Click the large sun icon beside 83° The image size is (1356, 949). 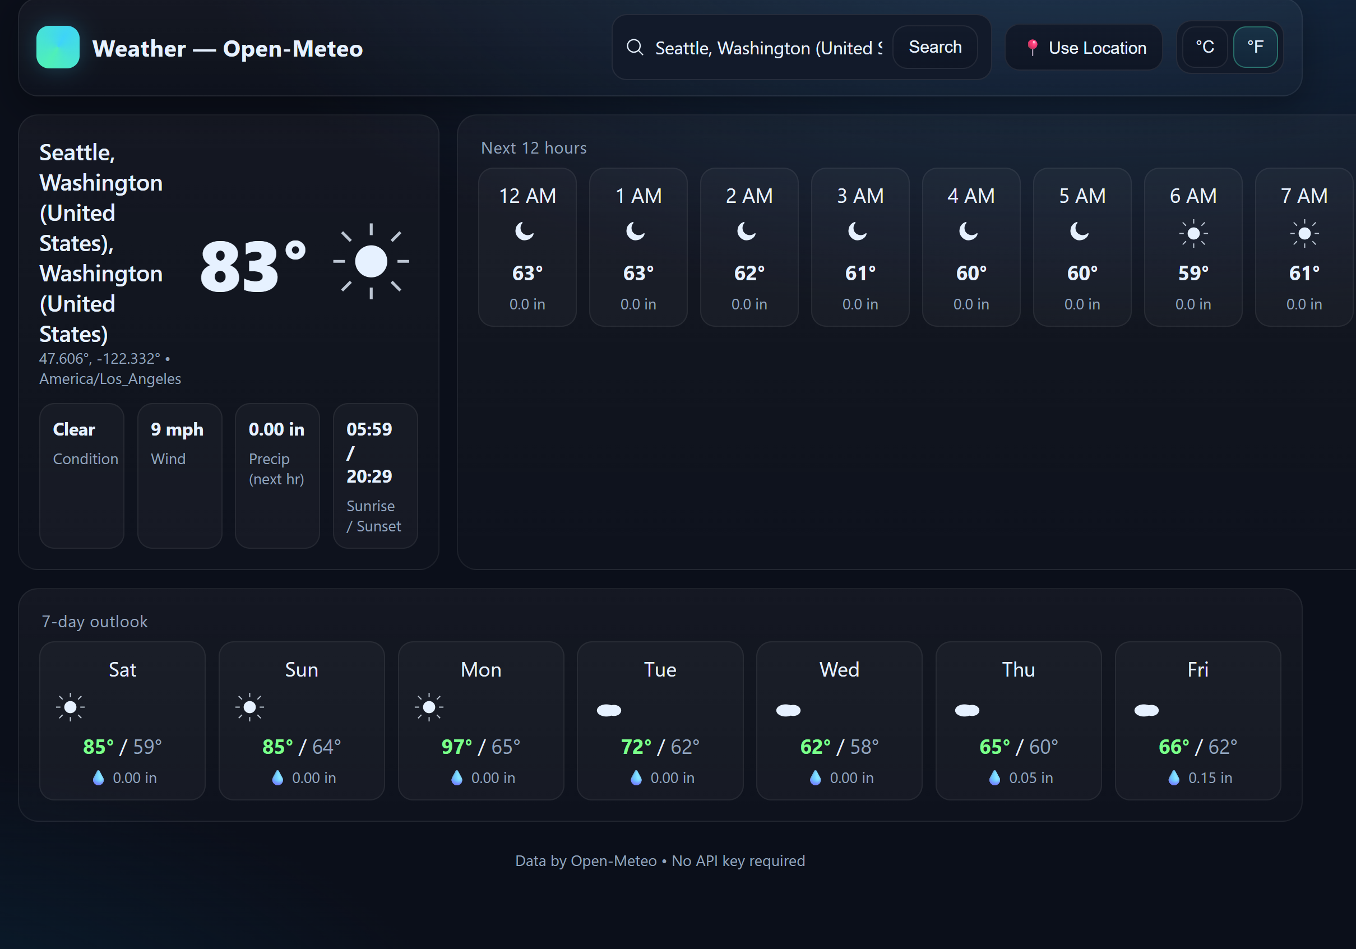(x=371, y=261)
